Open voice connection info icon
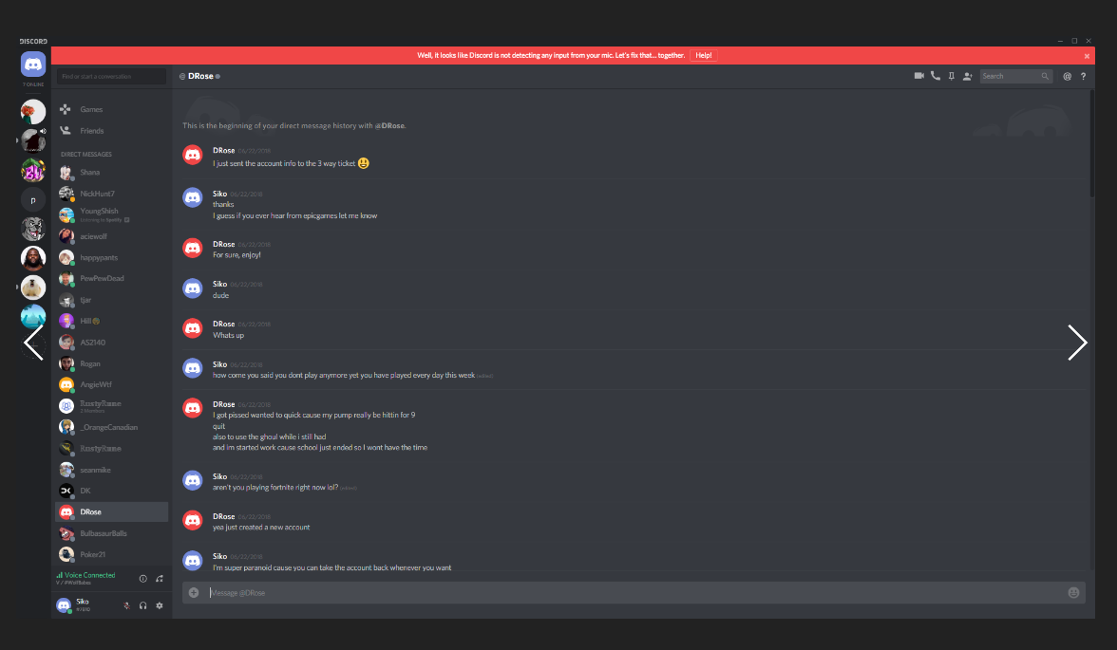The image size is (1117, 650). (x=143, y=579)
